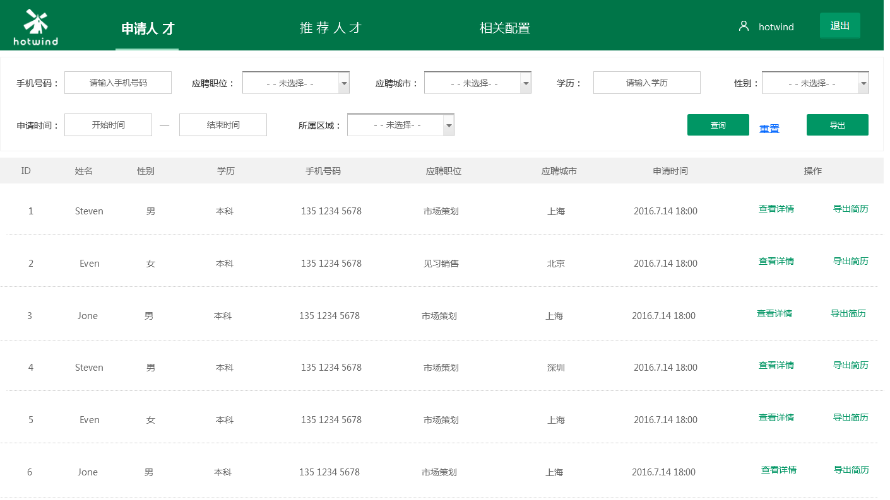Click 导出简历 for row 5 Even
The width and height of the screenshot is (890, 500).
click(851, 418)
